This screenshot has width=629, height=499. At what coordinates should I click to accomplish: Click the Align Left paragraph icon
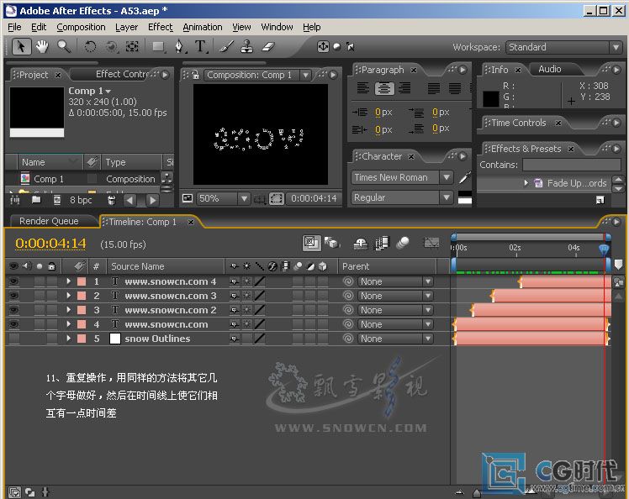click(363, 87)
